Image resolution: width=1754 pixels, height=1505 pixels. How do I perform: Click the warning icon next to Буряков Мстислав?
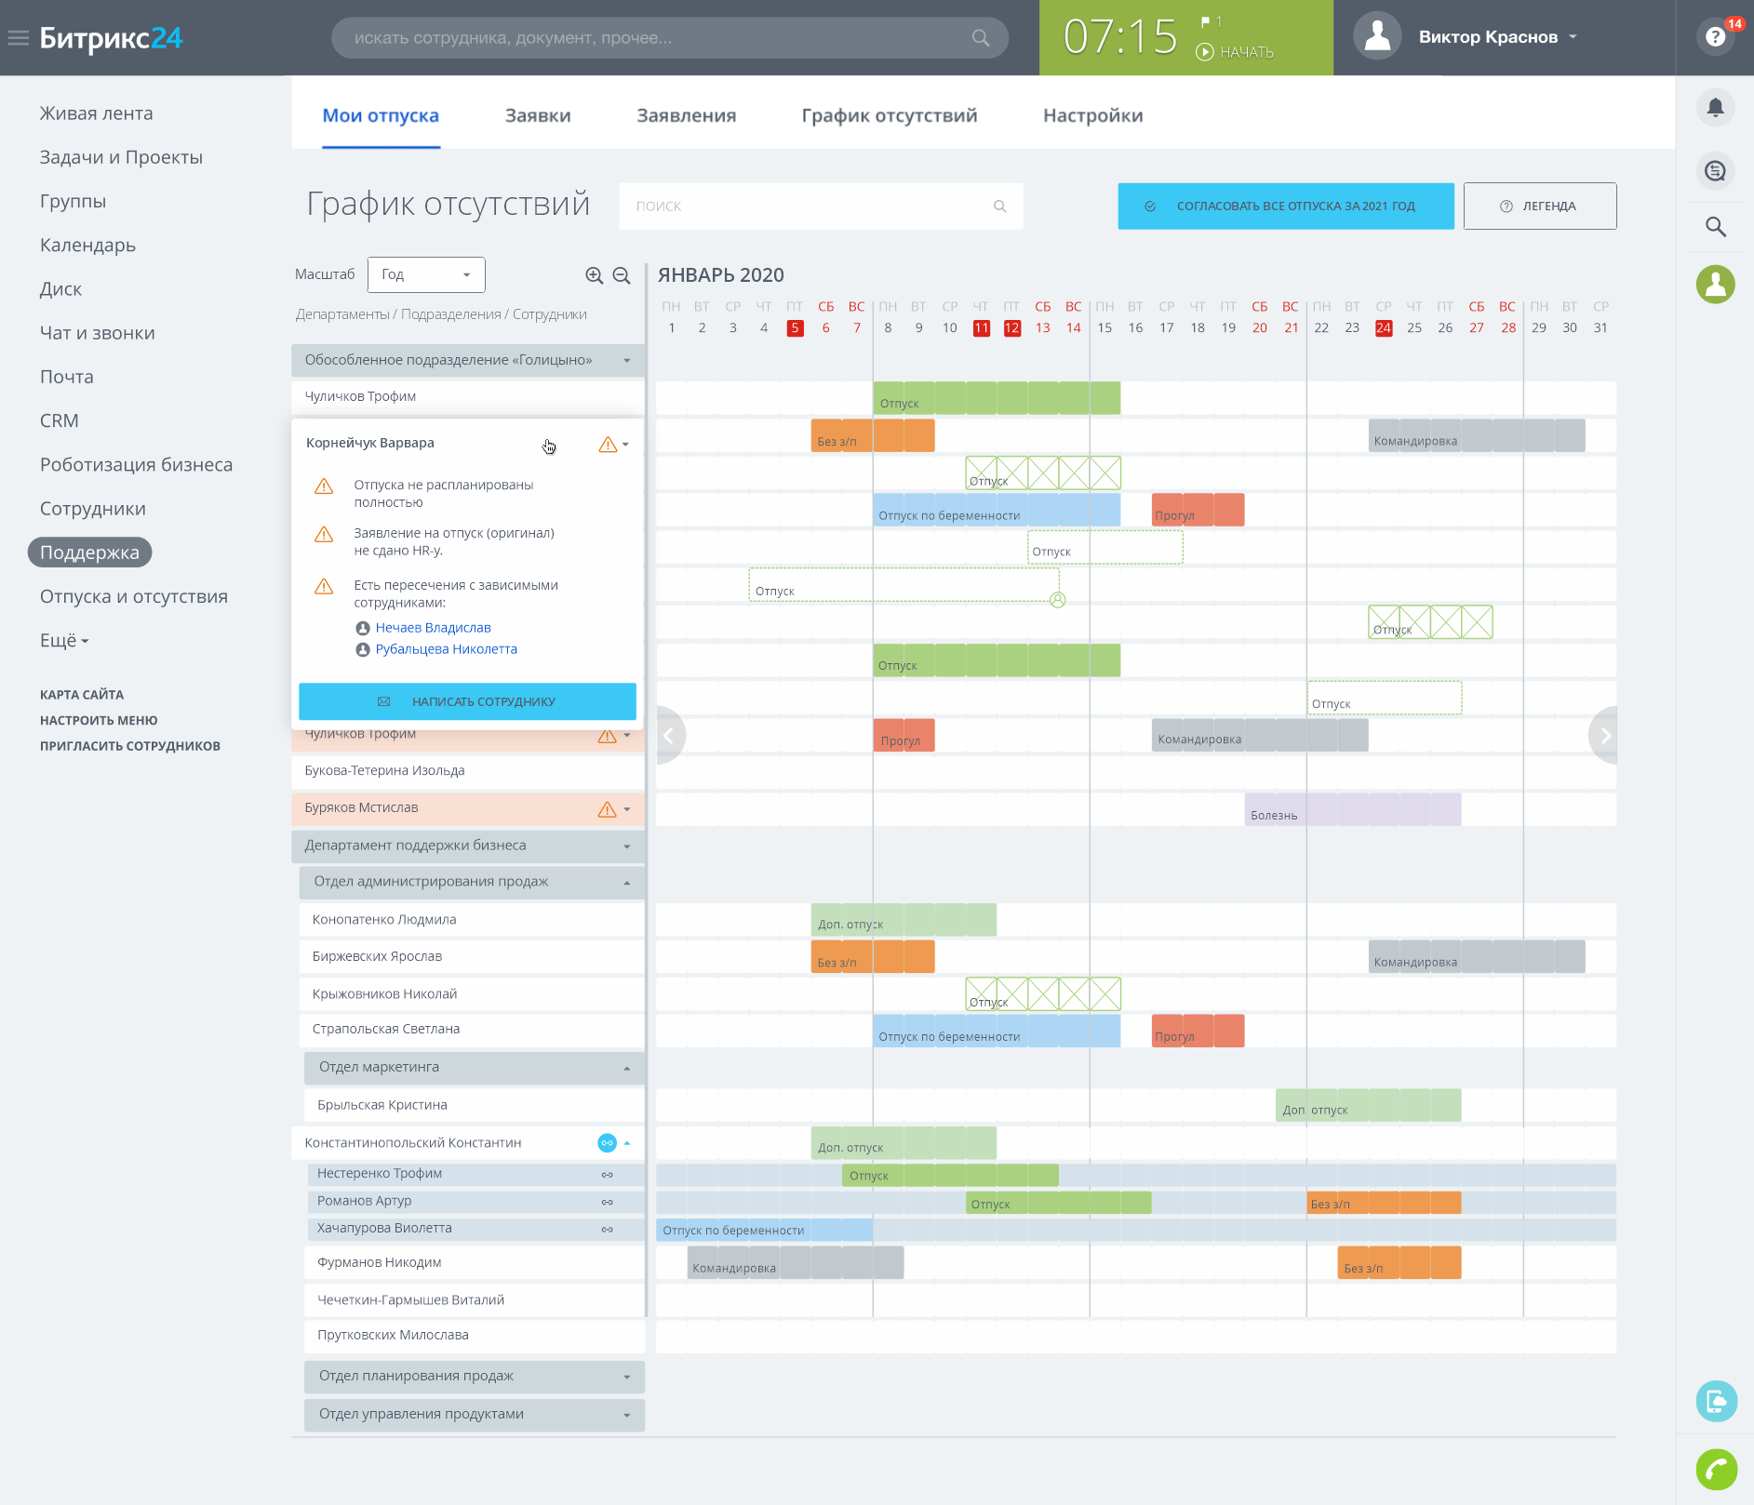[x=608, y=809]
